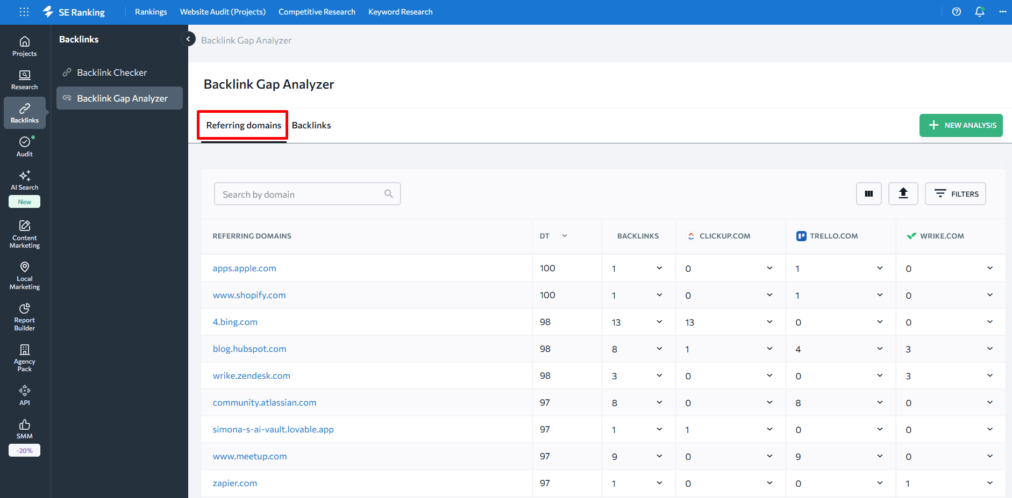Click the New badge under AI Search

25,202
